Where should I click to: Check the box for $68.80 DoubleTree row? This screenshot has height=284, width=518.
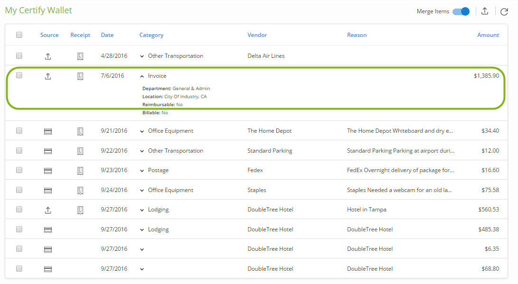tap(19, 268)
